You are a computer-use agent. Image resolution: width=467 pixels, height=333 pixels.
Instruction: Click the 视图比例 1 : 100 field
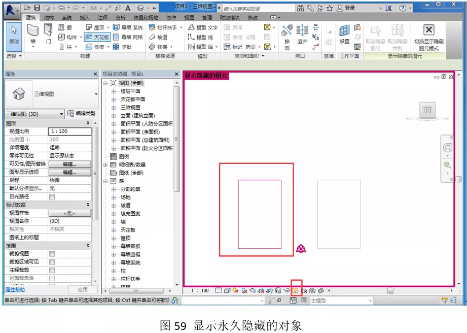click(69, 131)
